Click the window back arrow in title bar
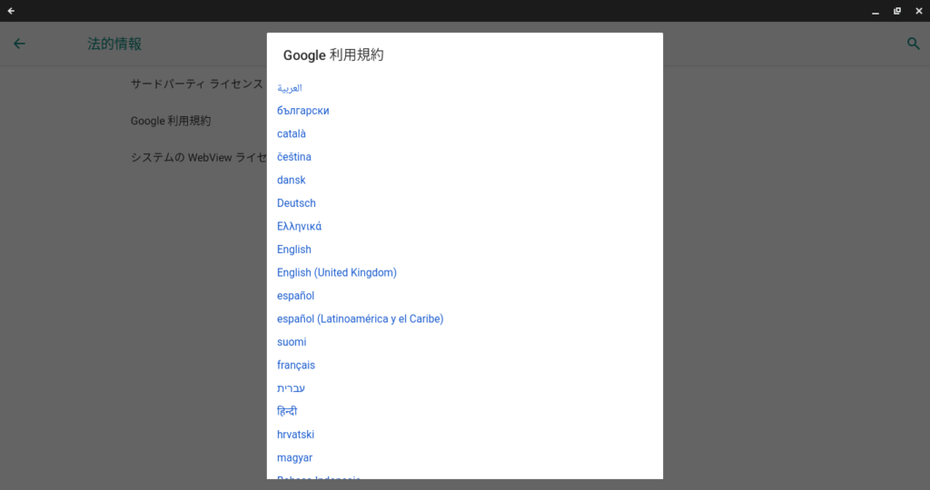Image resolution: width=930 pixels, height=490 pixels. (11, 11)
